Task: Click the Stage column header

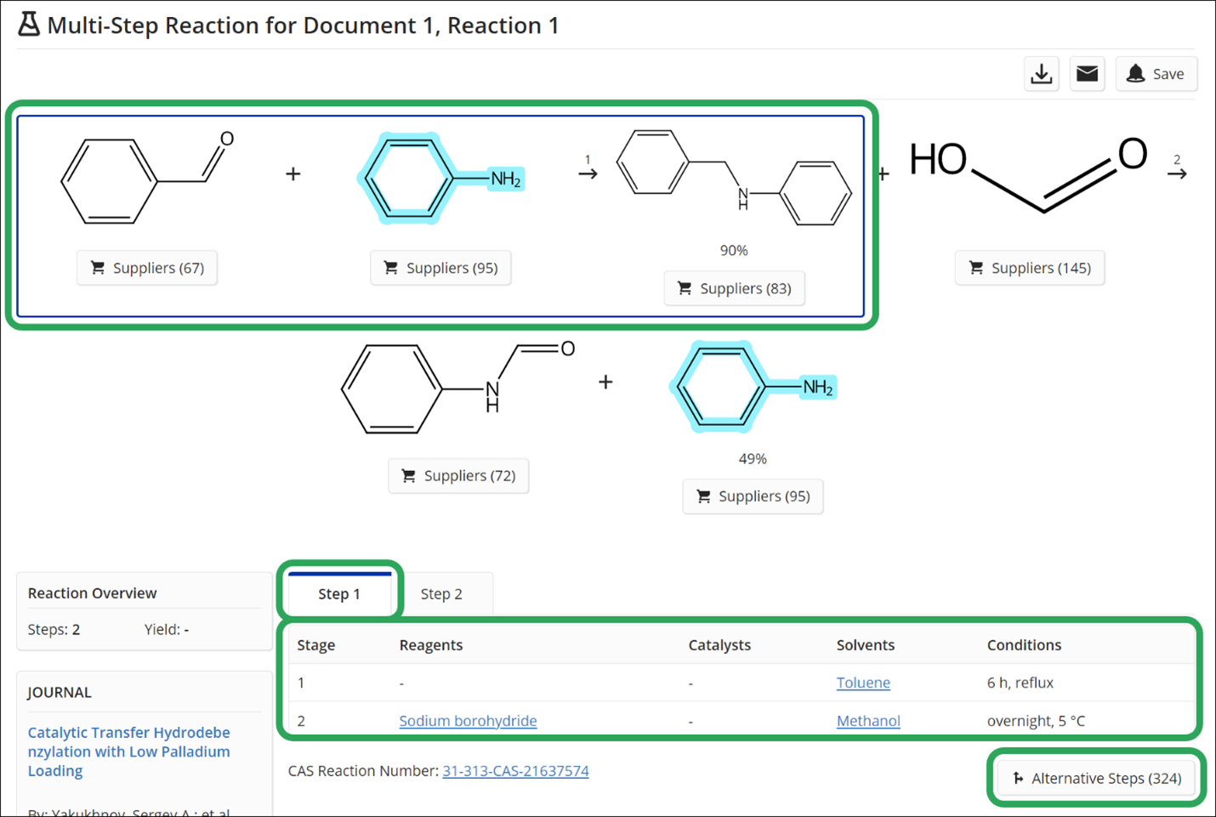Action: (316, 645)
